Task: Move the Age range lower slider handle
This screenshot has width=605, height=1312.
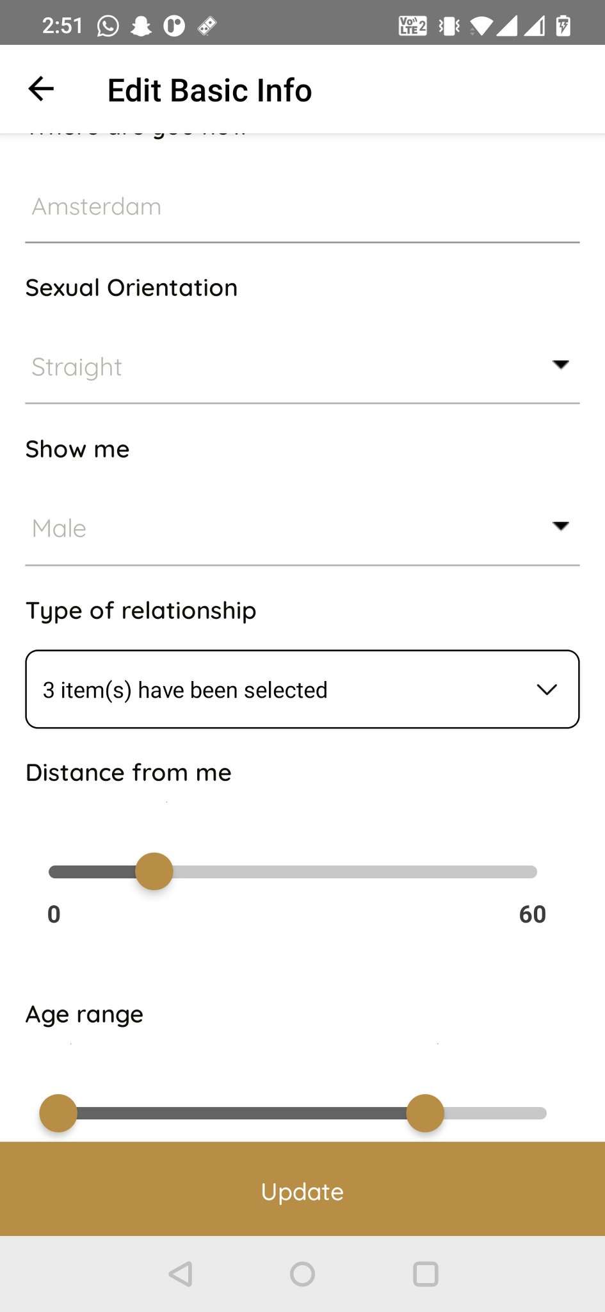Action: click(x=58, y=1113)
